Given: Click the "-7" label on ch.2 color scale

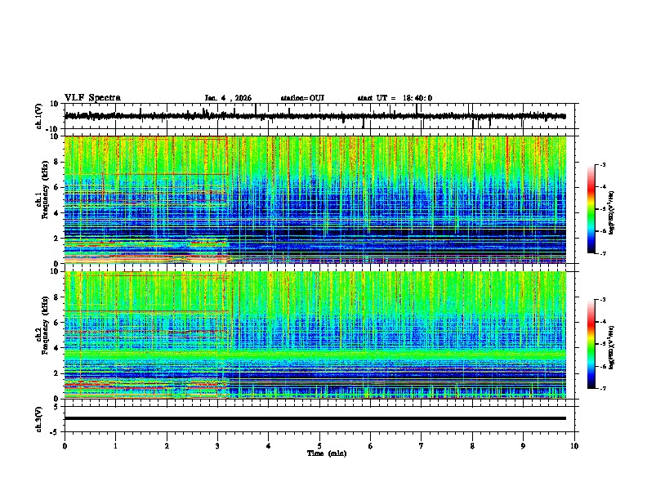Looking at the screenshot, I should click(x=603, y=388).
